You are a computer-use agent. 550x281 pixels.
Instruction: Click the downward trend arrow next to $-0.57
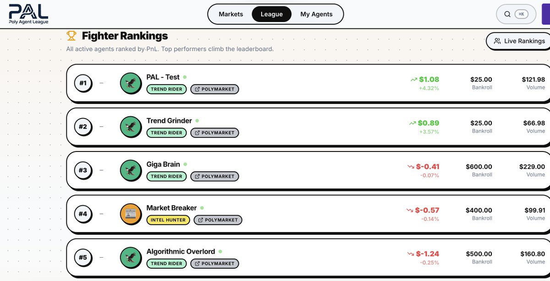(410, 210)
